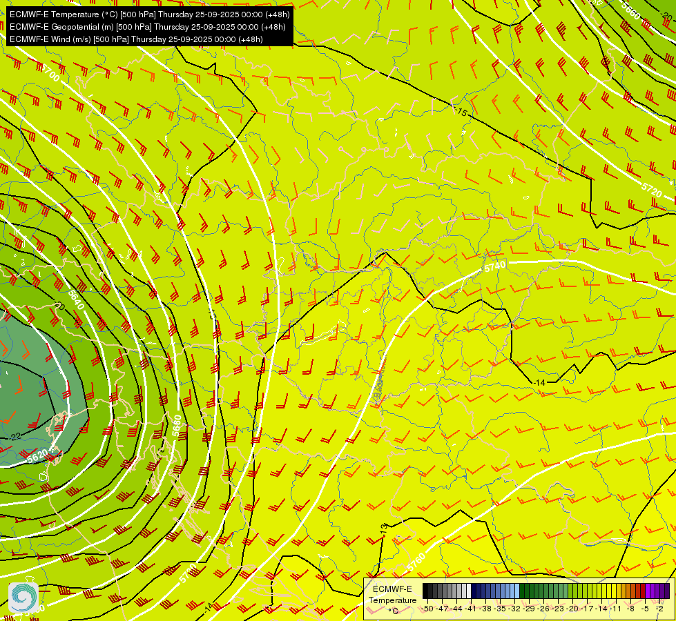Image resolution: width=676 pixels, height=621 pixels.
Task: Select the ECMWF-E Geopotential 500 hPa title line
Action: tap(148, 27)
